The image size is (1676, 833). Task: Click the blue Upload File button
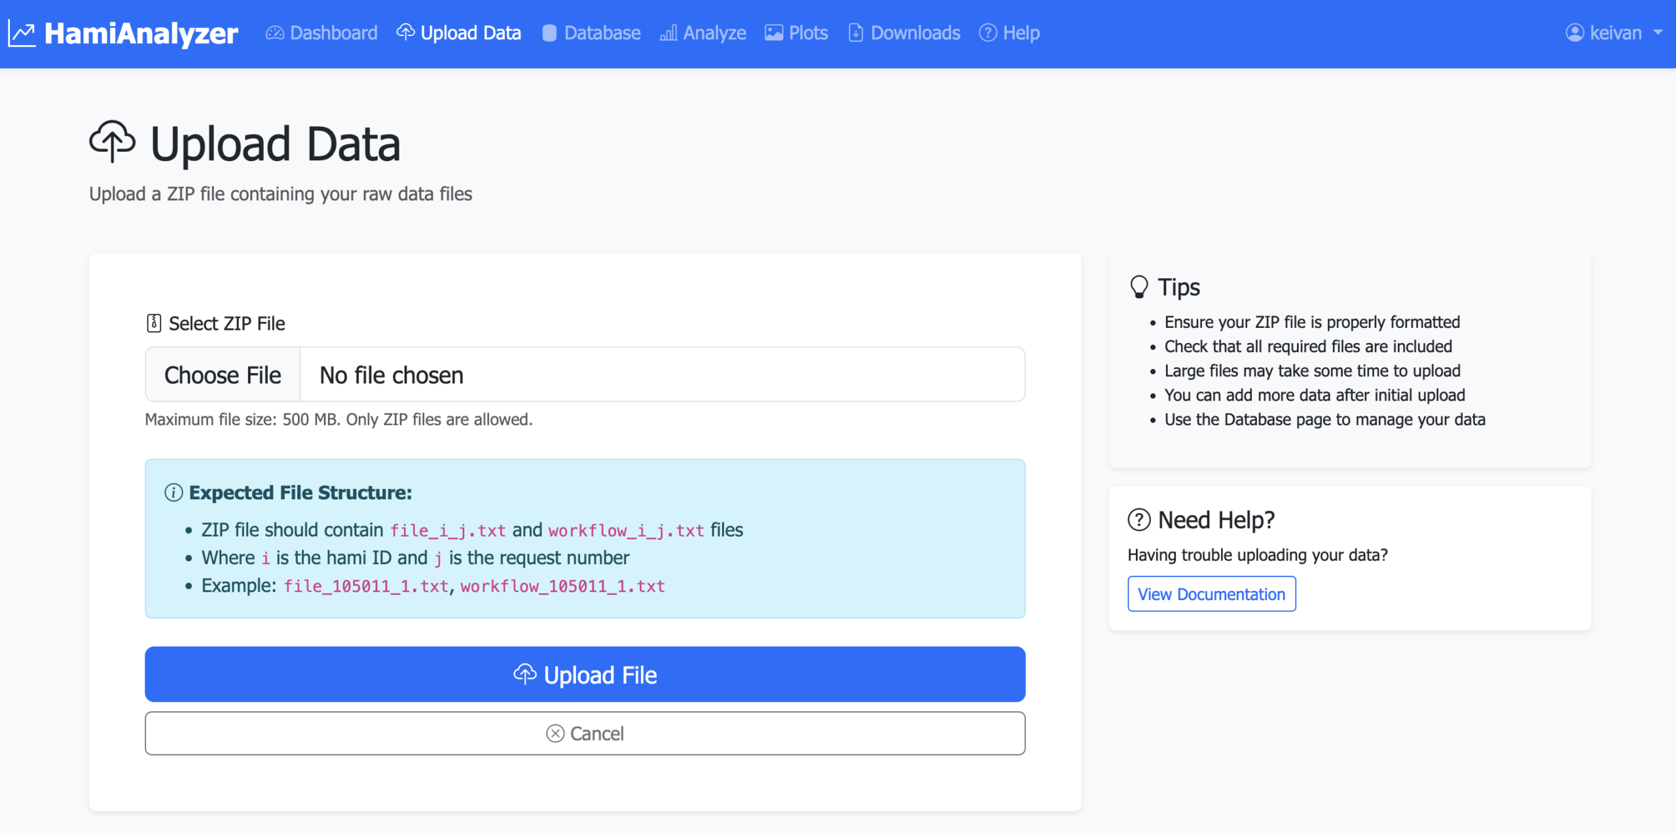pos(585,675)
